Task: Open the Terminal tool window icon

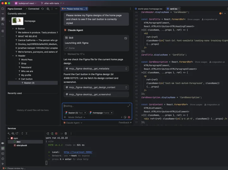Action: 3,154
